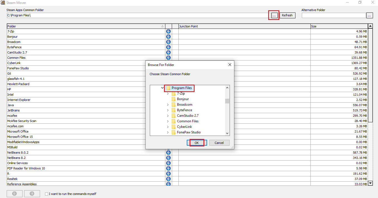Click the Steam Mover title bar app icon
The image size is (378, 198).
coord(3,2)
